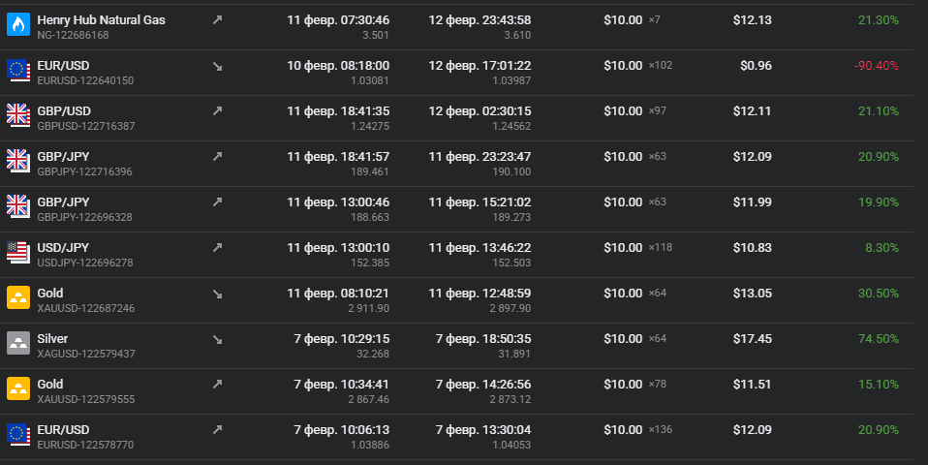Viewport: 928px width, 465px height.
Task: Click the Natural Gas open time 11 февр. 07:30:46
Action: coord(338,20)
